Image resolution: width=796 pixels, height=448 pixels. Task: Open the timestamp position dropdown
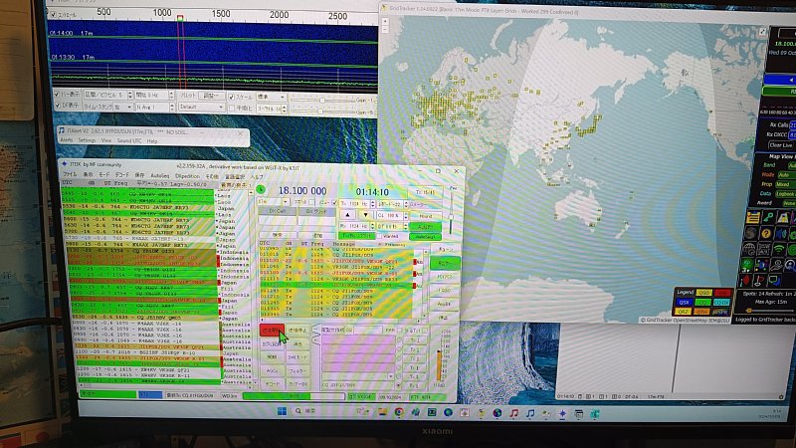[122, 108]
